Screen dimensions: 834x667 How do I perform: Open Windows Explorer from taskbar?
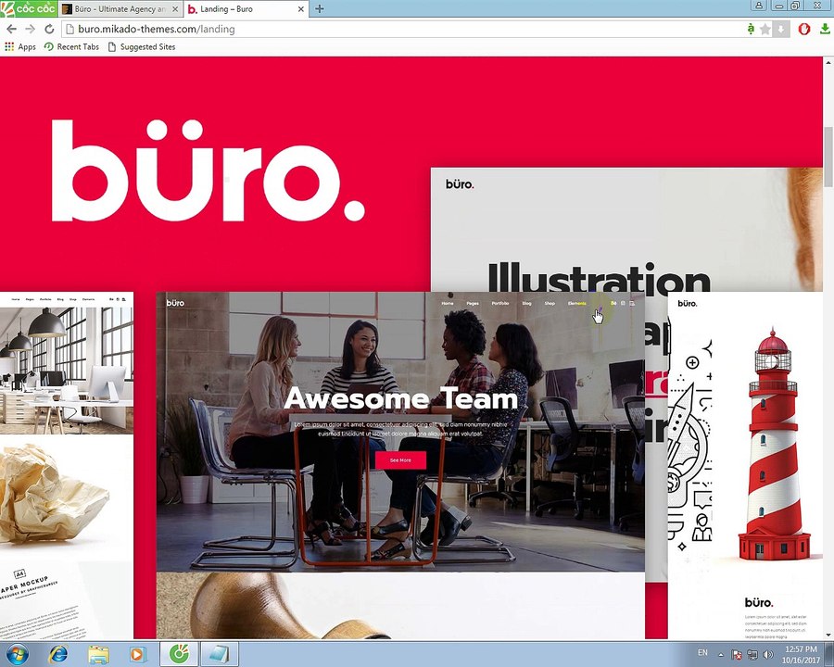point(98,654)
